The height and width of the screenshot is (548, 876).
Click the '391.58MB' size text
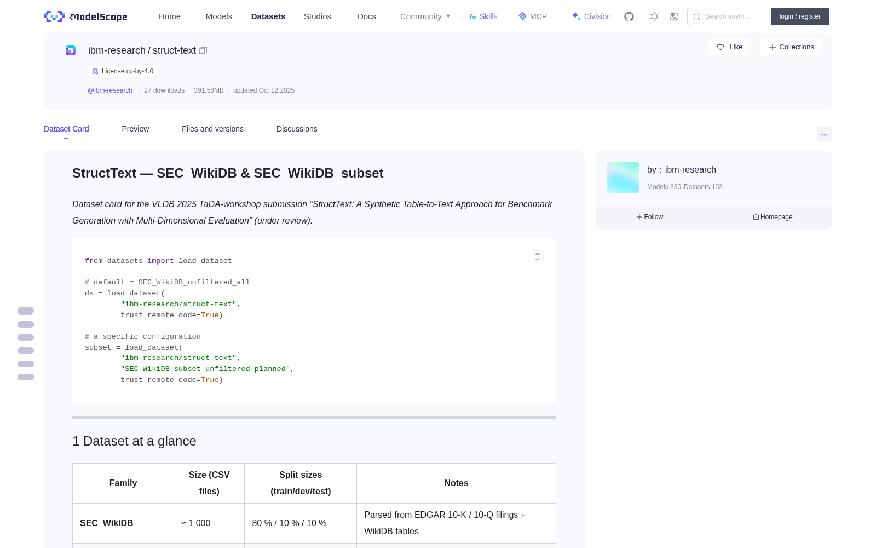209,90
